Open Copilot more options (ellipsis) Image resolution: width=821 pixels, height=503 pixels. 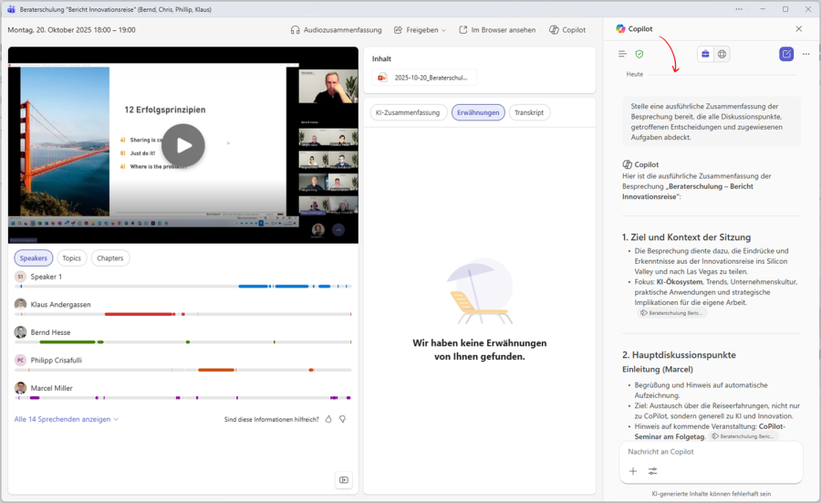point(805,54)
